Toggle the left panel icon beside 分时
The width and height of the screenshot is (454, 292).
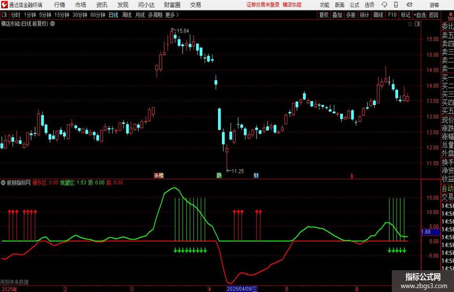click(4, 15)
